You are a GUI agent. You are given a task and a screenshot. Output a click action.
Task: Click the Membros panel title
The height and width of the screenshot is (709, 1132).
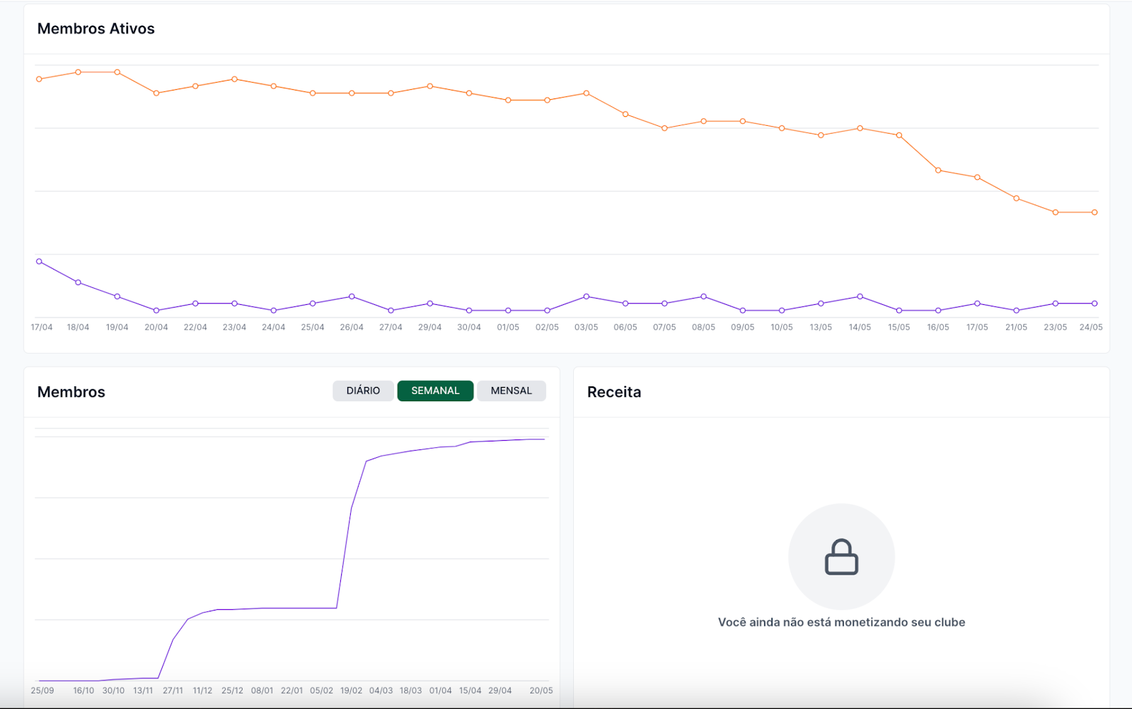point(71,392)
